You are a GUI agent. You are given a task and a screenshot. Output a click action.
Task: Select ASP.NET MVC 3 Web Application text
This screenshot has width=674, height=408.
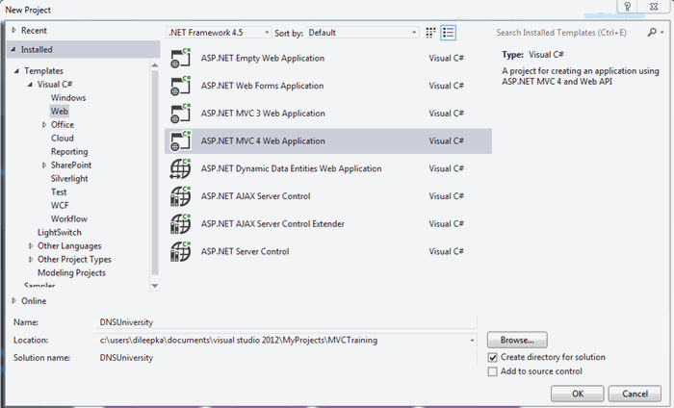[263, 114]
